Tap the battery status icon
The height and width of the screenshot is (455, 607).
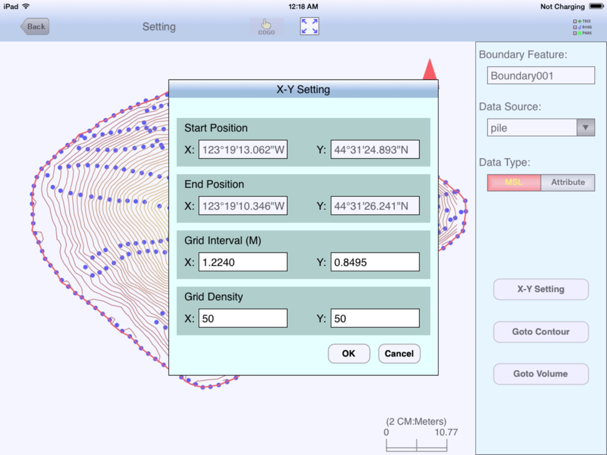[x=596, y=6]
